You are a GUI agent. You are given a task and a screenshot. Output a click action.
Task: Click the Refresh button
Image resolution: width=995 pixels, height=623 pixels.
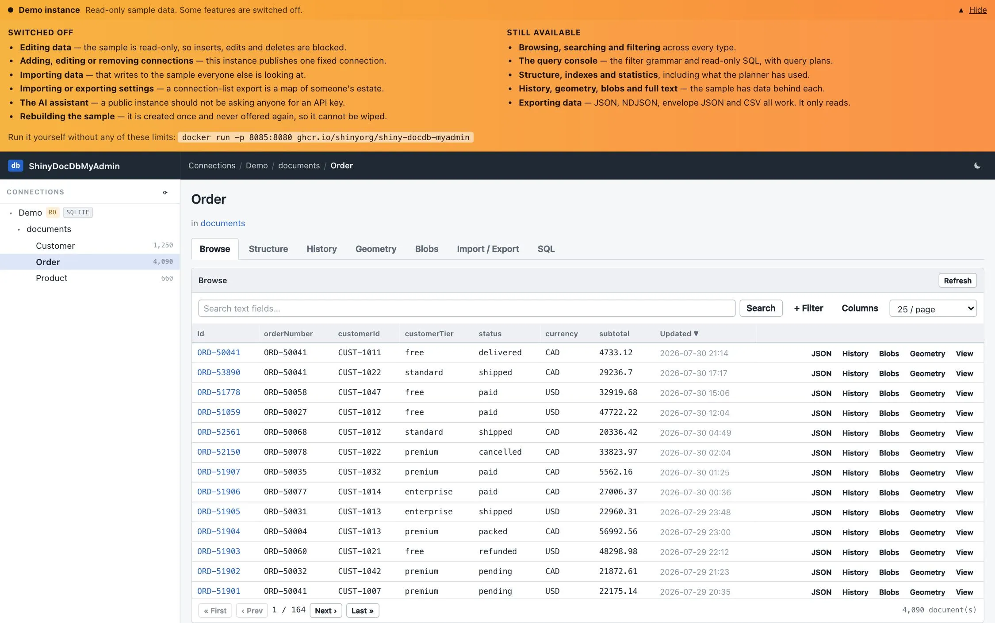coord(957,281)
